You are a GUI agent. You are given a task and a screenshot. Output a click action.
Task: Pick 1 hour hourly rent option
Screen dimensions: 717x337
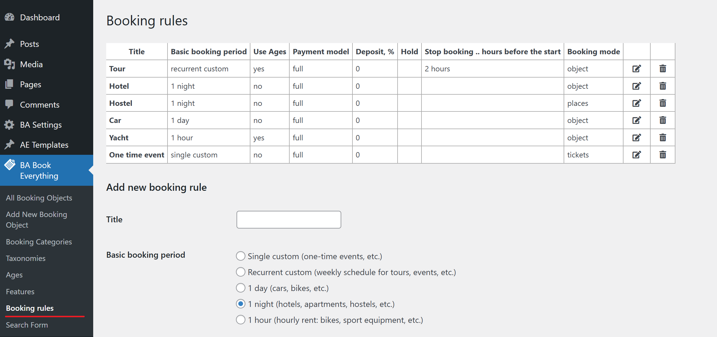point(241,320)
